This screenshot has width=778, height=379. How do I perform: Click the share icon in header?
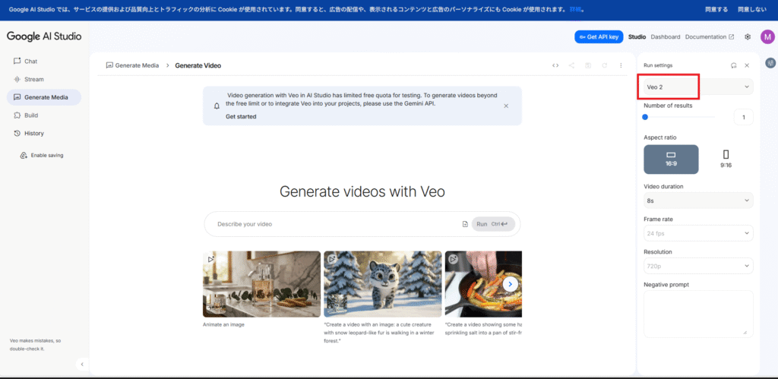(571, 65)
